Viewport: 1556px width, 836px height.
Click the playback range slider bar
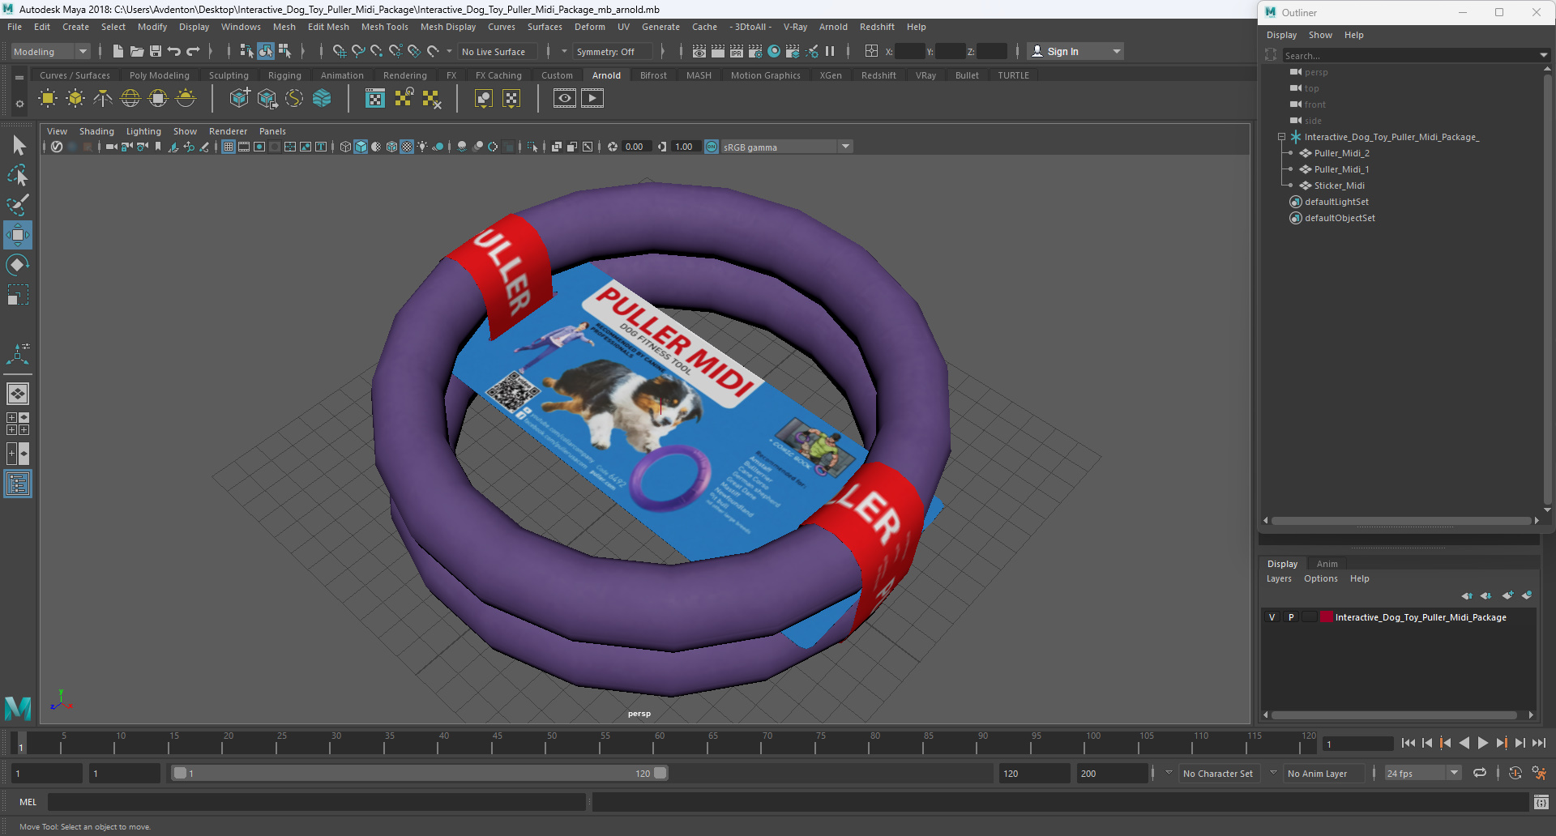[420, 774]
